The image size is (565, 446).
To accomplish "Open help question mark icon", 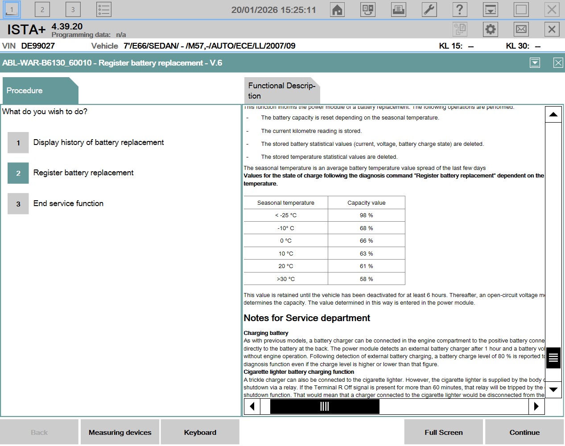I will point(459,9).
